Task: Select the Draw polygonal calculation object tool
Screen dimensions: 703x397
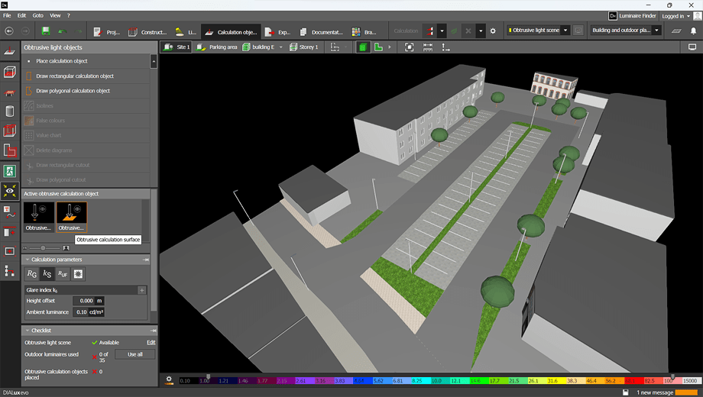Action: [73, 91]
